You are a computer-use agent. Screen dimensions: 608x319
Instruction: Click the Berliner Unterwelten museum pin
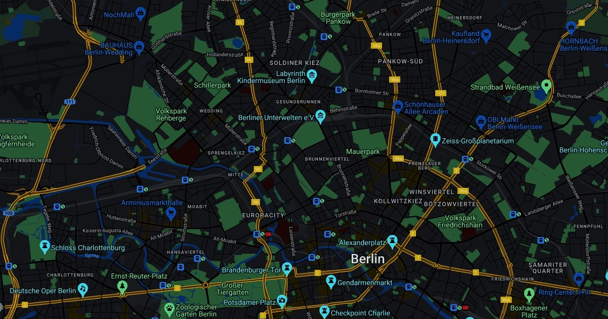point(321,116)
